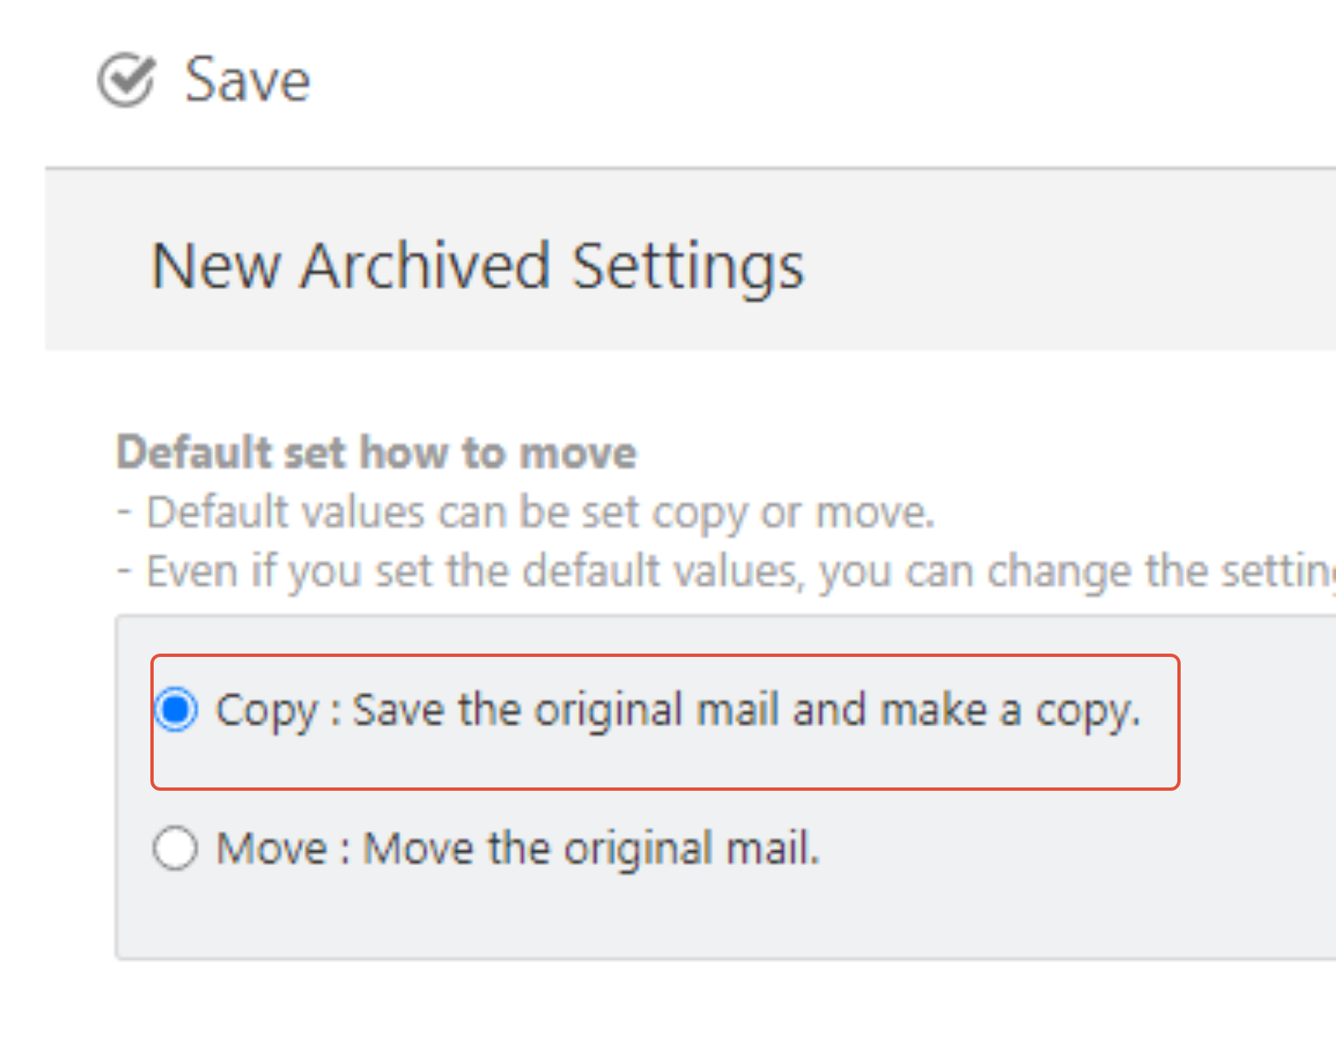Click the Save checkmark icon
The width and height of the screenshot is (1336, 1037).
pyautogui.click(x=126, y=80)
